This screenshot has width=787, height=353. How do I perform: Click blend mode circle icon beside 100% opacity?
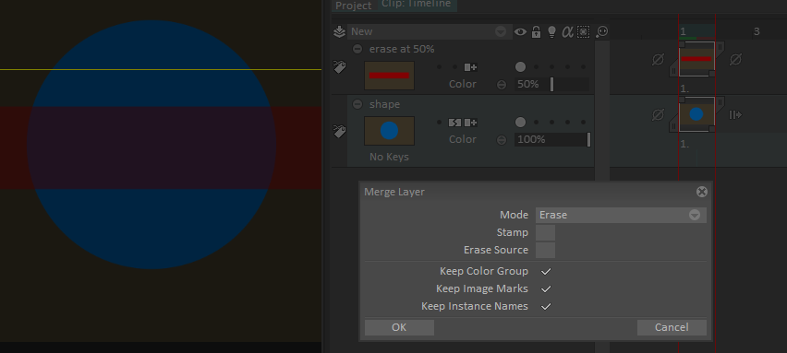(502, 140)
